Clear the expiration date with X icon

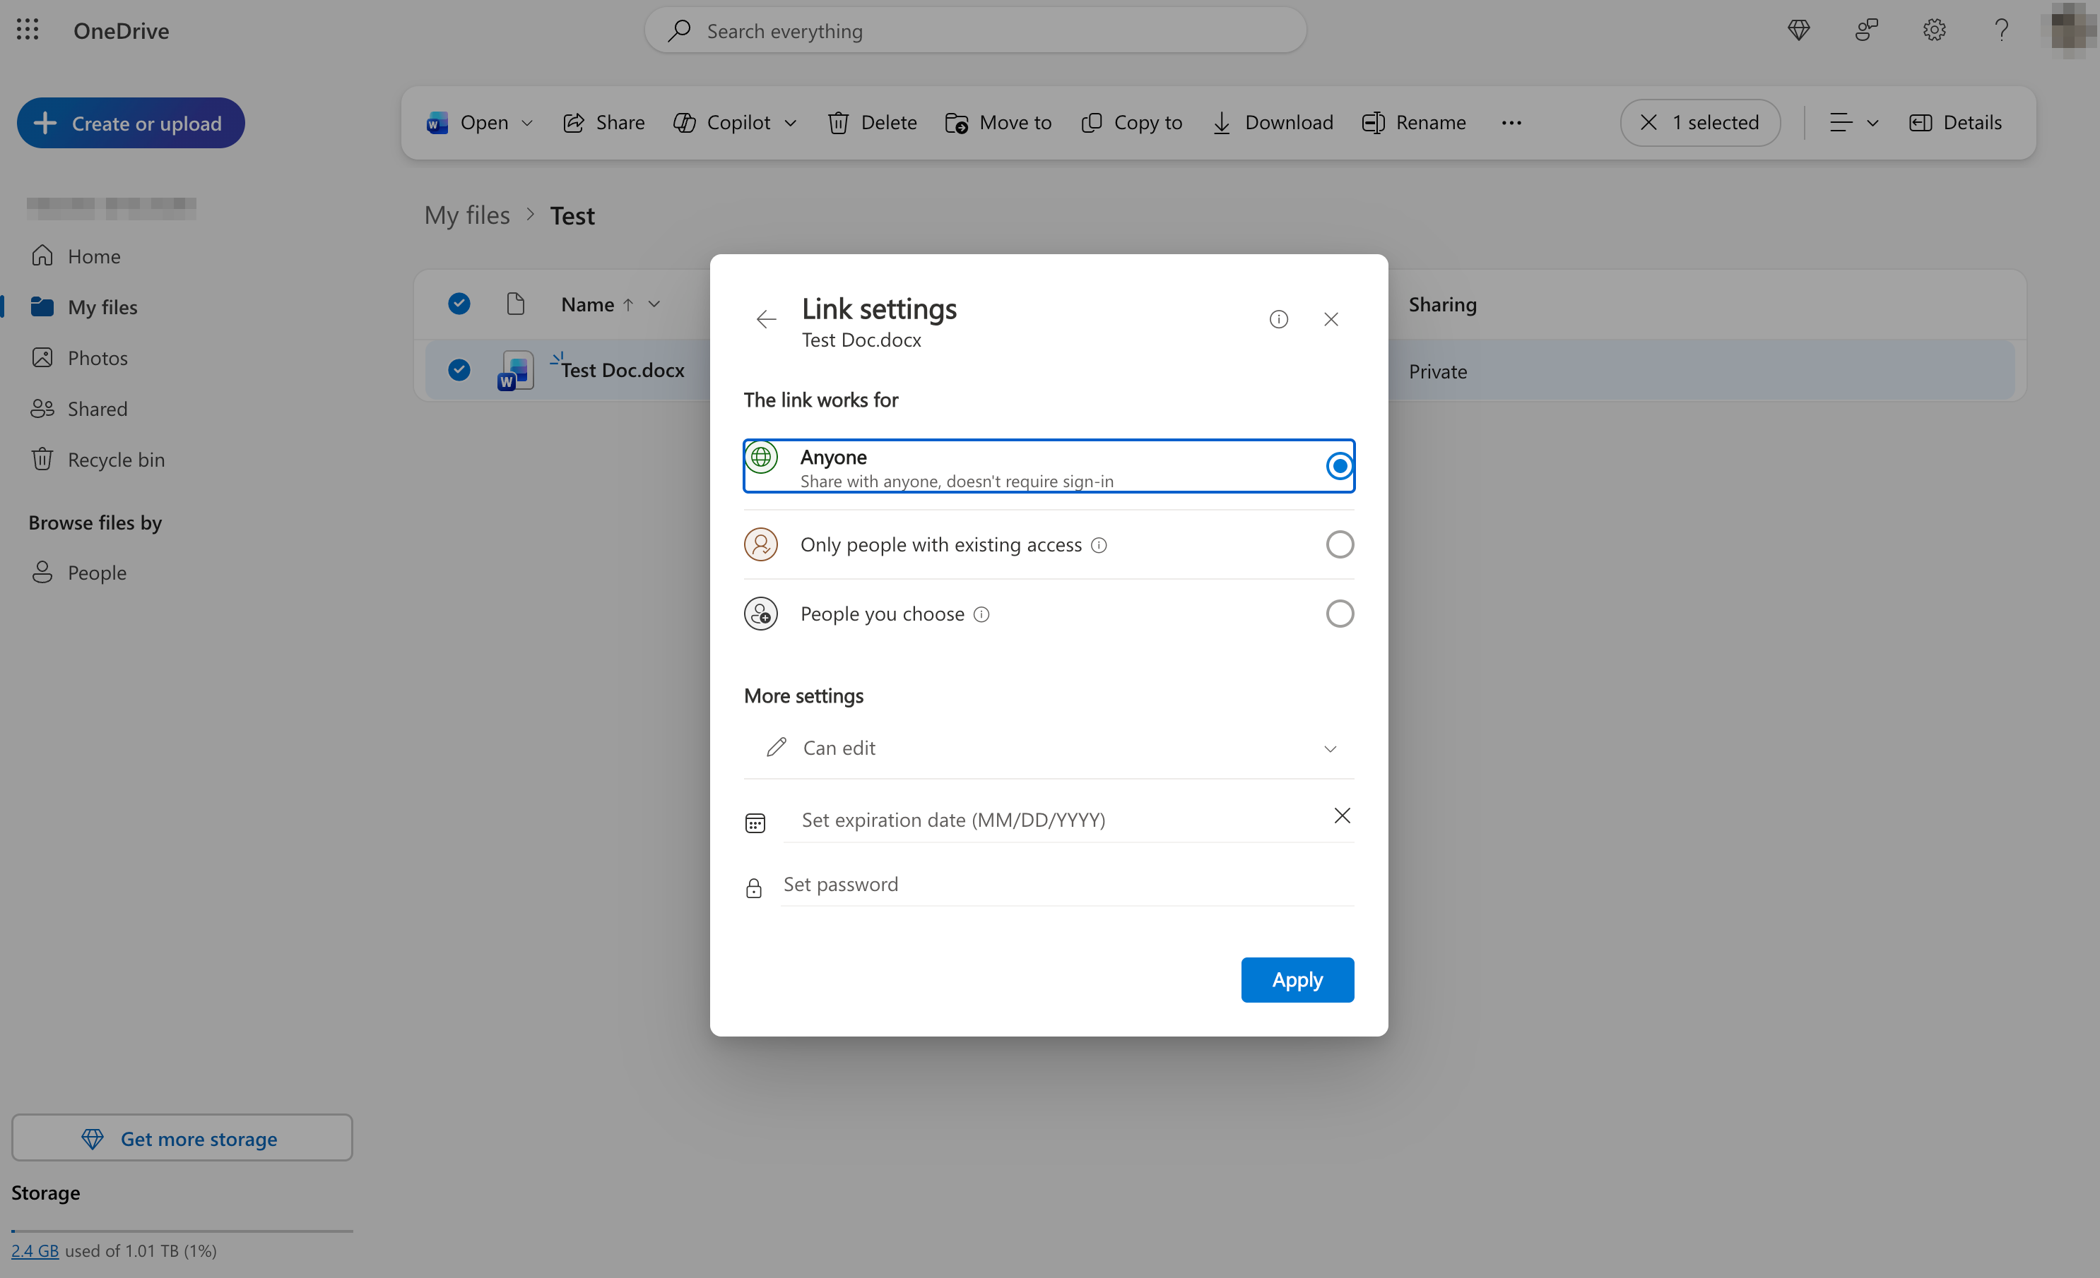[x=1343, y=816]
